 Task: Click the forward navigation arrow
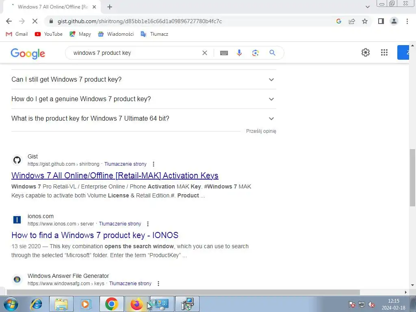(22, 21)
